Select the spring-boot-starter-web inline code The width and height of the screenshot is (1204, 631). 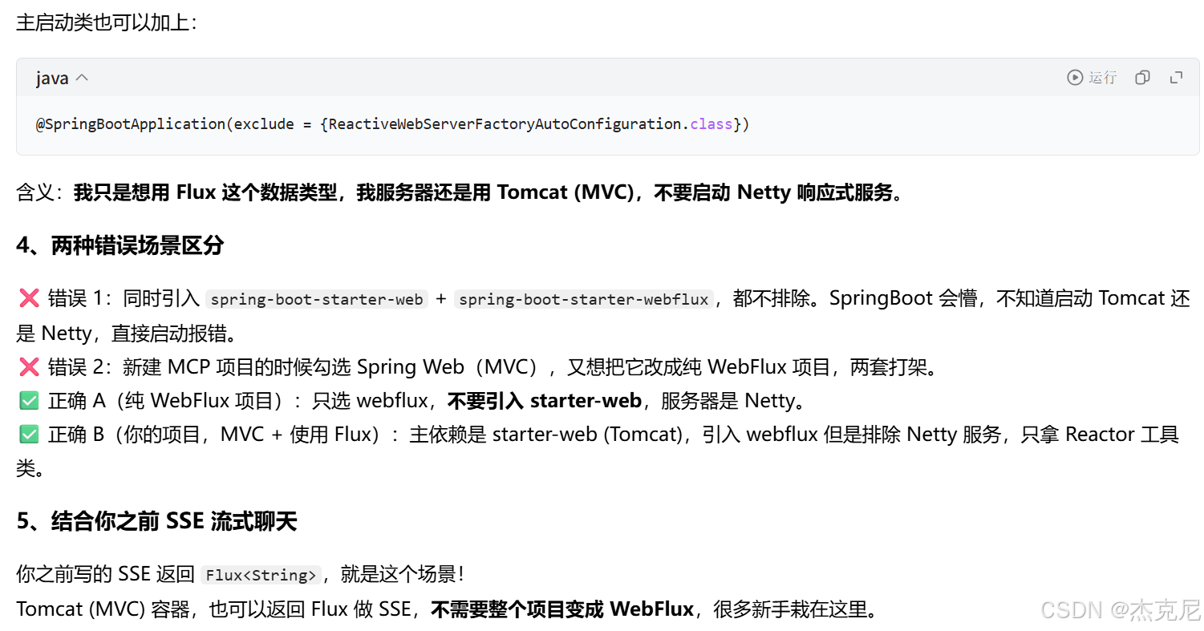(x=317, y=300)
